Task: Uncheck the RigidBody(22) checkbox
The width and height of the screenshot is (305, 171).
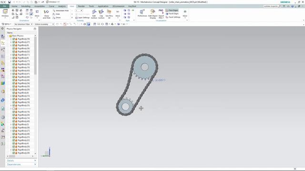Action: point(14,140)
